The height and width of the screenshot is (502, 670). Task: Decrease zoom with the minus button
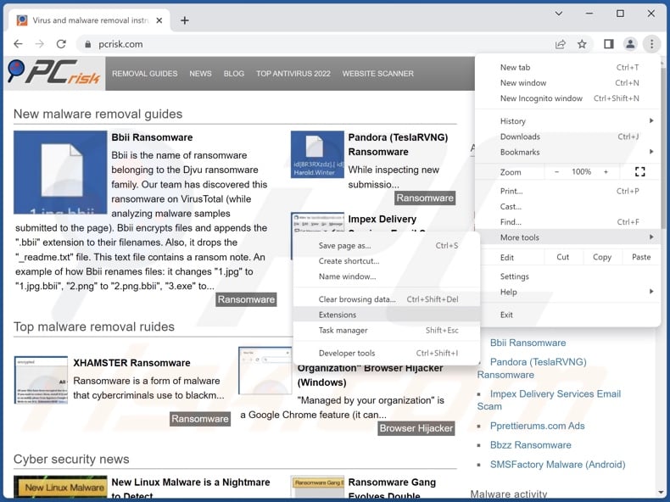[x=557, y=172]
